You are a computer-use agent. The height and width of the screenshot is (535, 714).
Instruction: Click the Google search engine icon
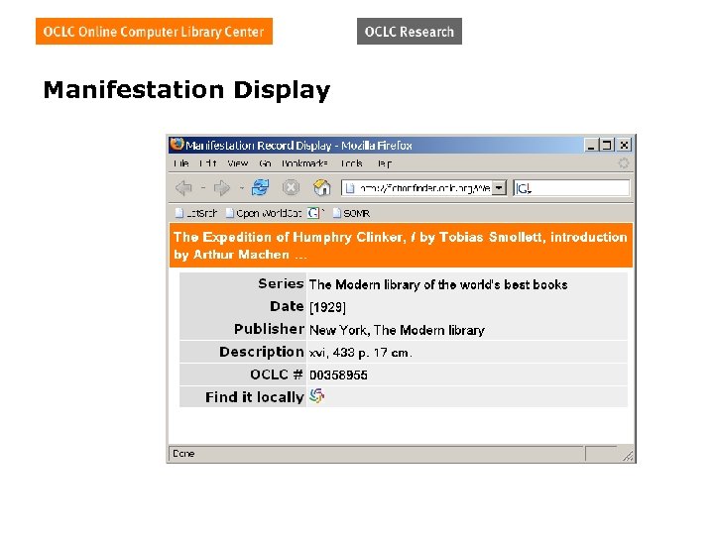(523, 188)
